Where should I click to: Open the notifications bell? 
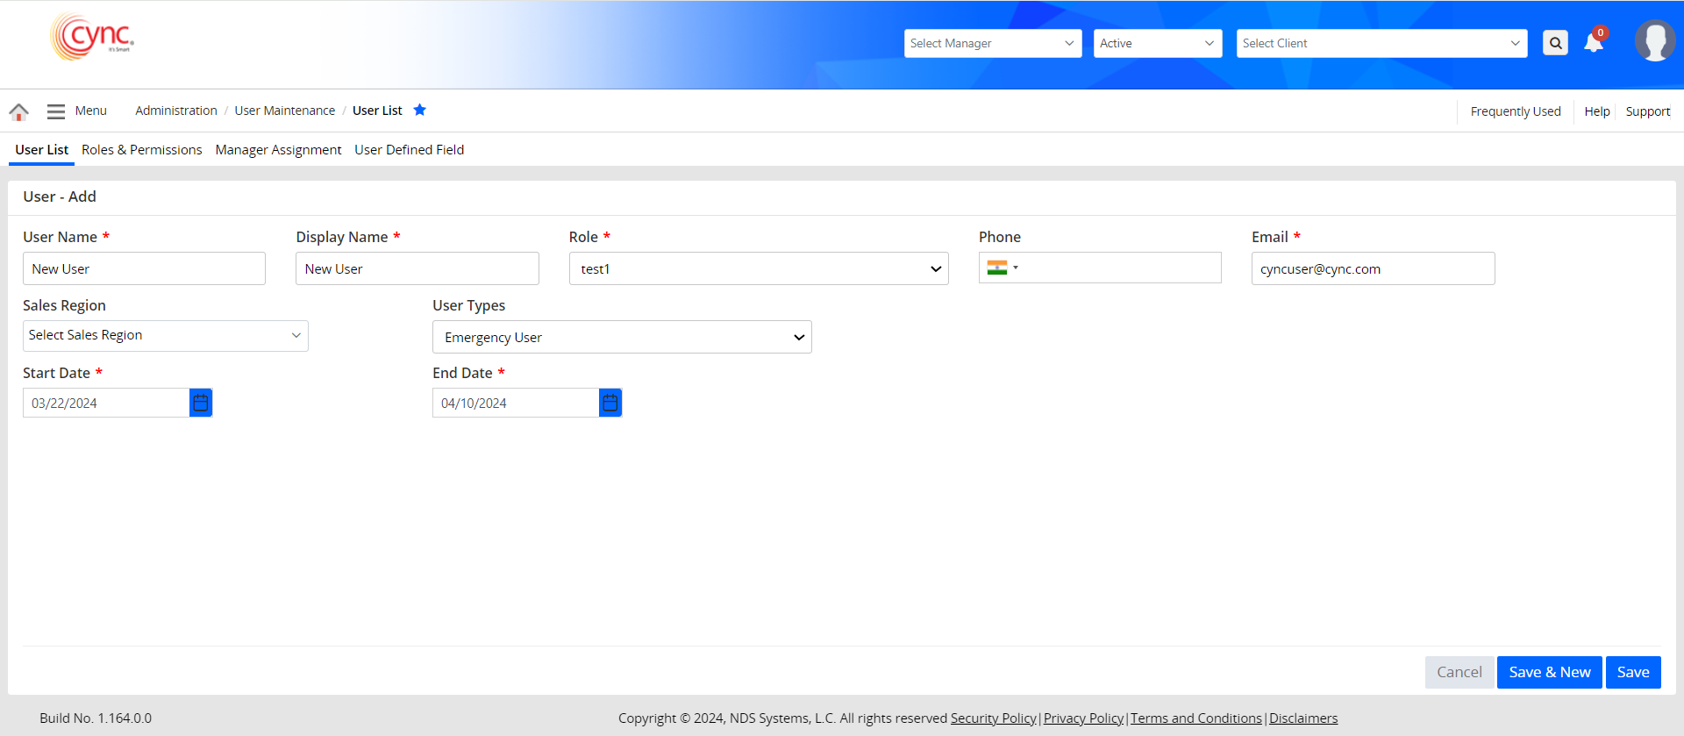(1594, 43)
